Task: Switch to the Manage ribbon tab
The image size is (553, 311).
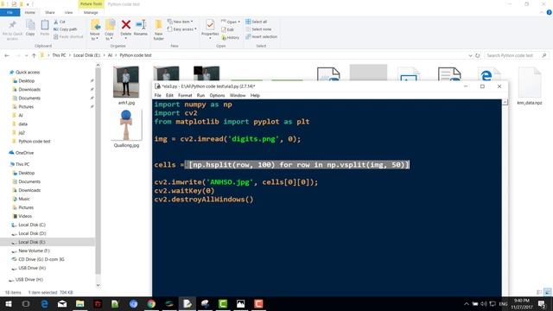Action: click(x=91, y=12)
